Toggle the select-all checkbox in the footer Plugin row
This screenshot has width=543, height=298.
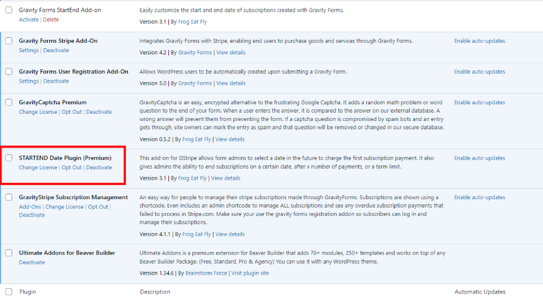tap(9, 292)
